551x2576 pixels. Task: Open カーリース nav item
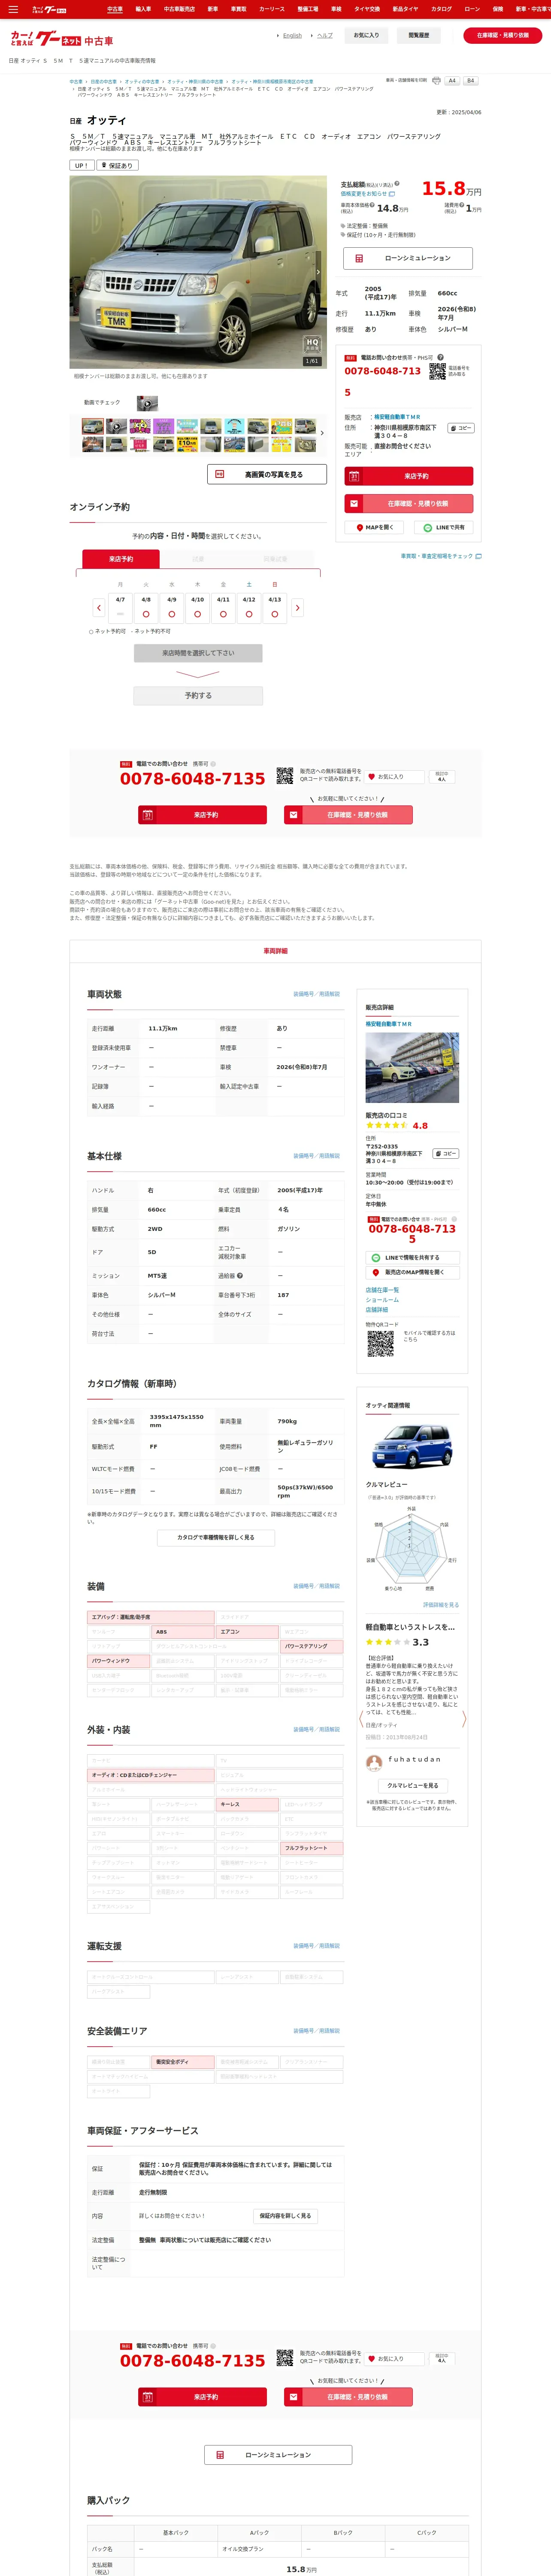click(272, 9)
